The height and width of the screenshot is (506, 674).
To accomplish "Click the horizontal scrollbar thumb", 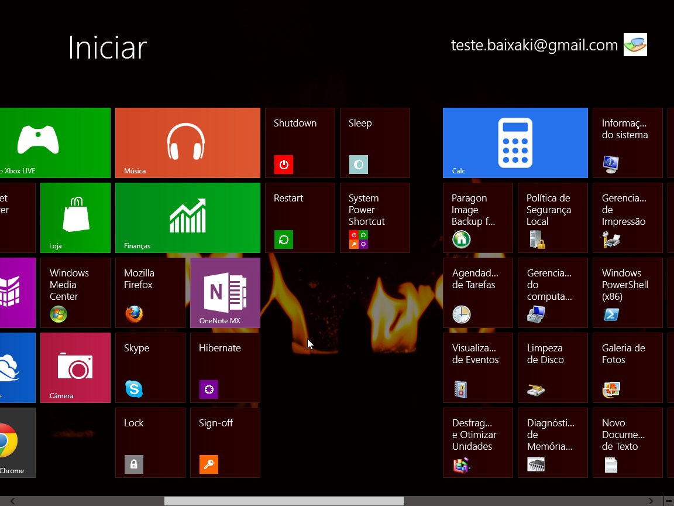I will tap(284, 501).
